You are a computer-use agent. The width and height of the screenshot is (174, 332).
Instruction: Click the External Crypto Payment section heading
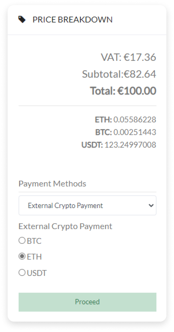(x=65, y=226)
